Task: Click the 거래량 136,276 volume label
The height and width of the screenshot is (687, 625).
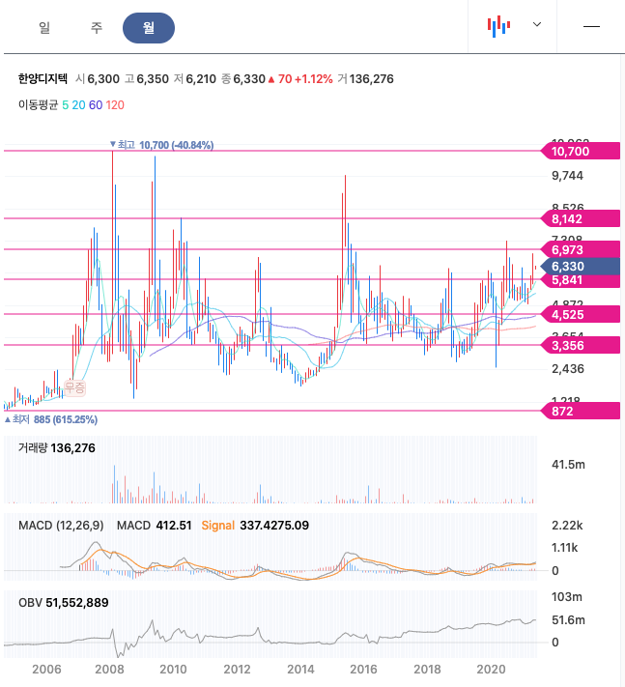Action: [56, 447]
